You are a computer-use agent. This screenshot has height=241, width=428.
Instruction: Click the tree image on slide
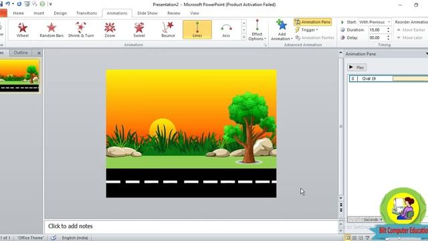[249, 128]
